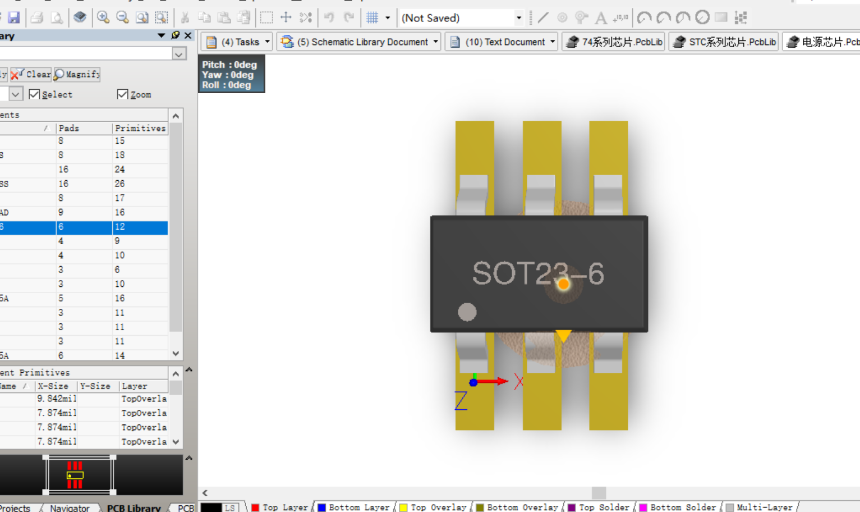The height and width of the screenshot is (512, 860).
Task: Open the (Not Saved) view configuration dropdown
Action: 519,17
